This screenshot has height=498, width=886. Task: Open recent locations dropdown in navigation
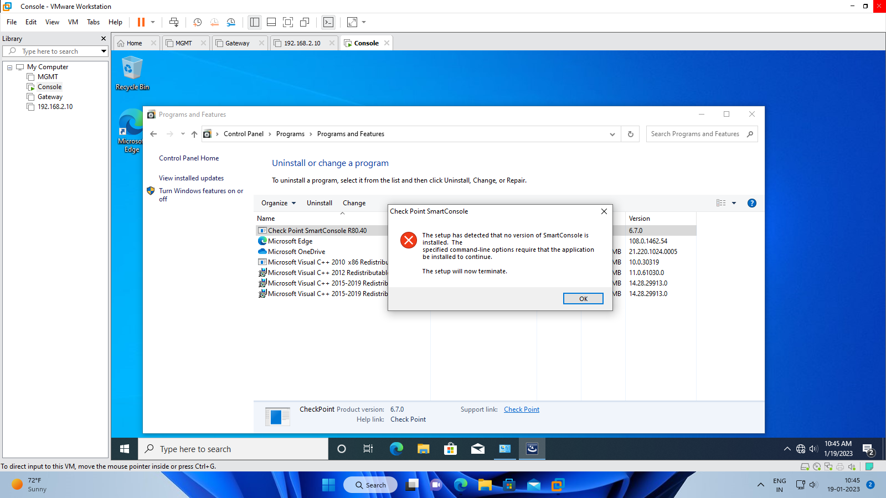(x=183, y=134)
